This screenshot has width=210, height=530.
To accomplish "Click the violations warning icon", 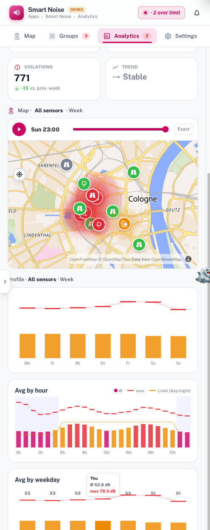I will (x=17, y=67).
